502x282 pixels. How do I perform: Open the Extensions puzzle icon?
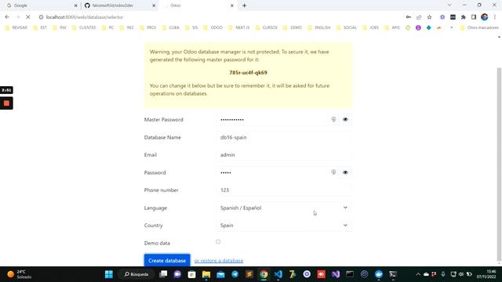pyautogui.click(x=464, y=17)
